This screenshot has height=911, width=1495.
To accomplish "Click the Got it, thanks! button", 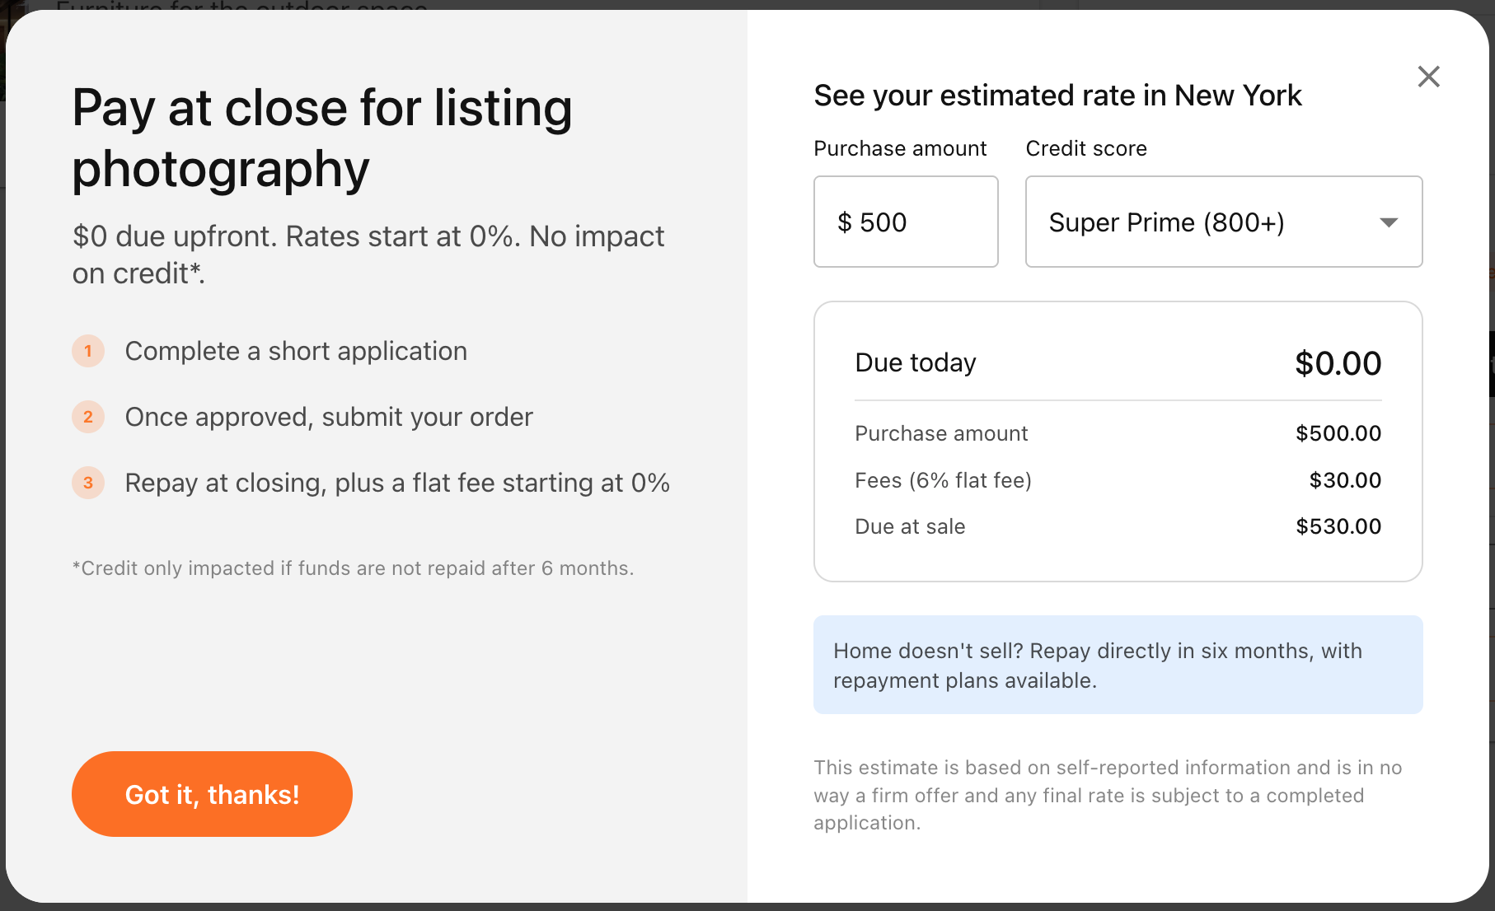I will [x=212, y=794].
